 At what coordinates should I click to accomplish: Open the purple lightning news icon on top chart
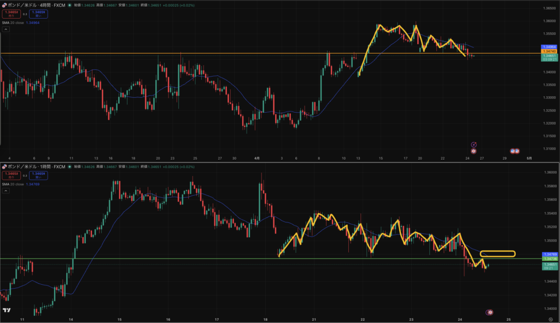474,144
